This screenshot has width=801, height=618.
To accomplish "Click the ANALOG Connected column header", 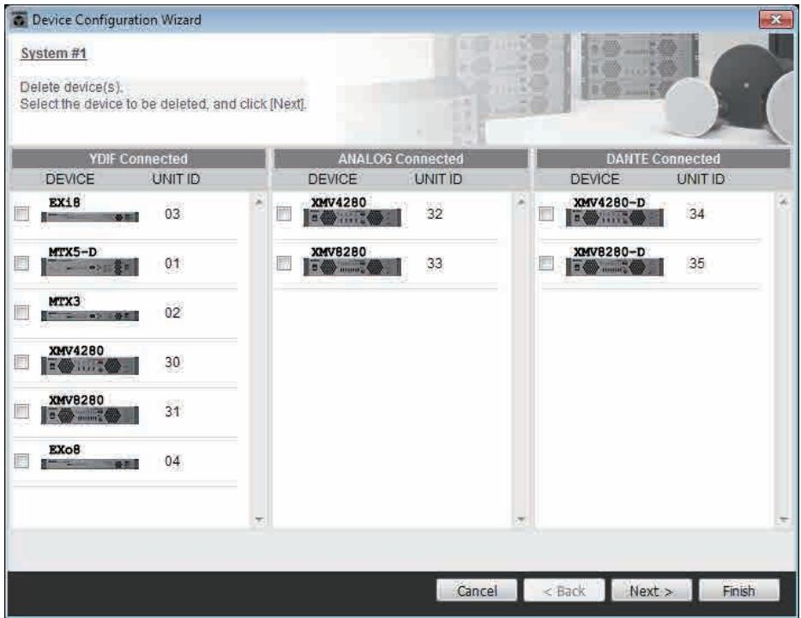I will click(x=400, y=159).
